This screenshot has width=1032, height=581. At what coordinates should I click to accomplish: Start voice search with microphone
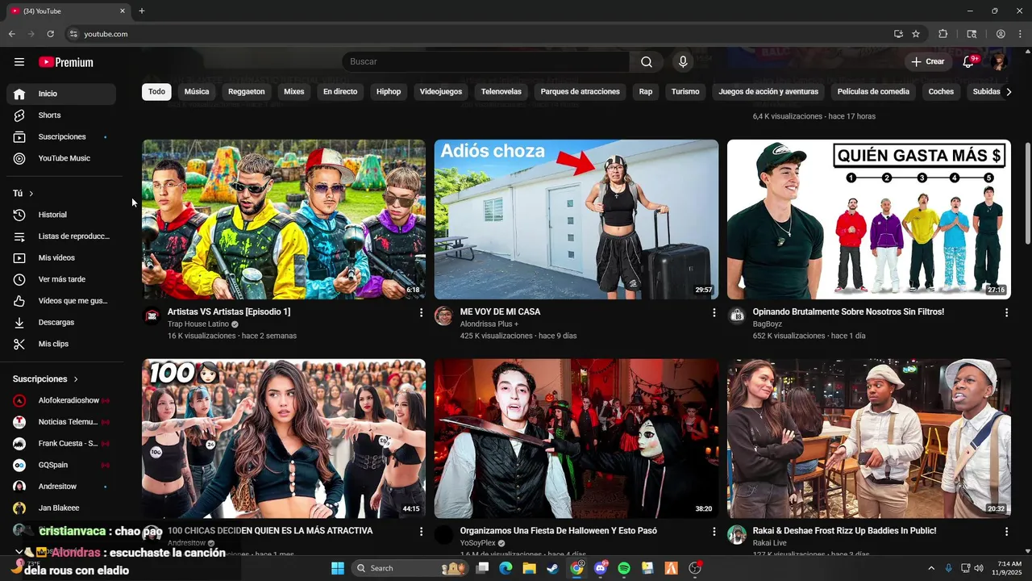683,62
